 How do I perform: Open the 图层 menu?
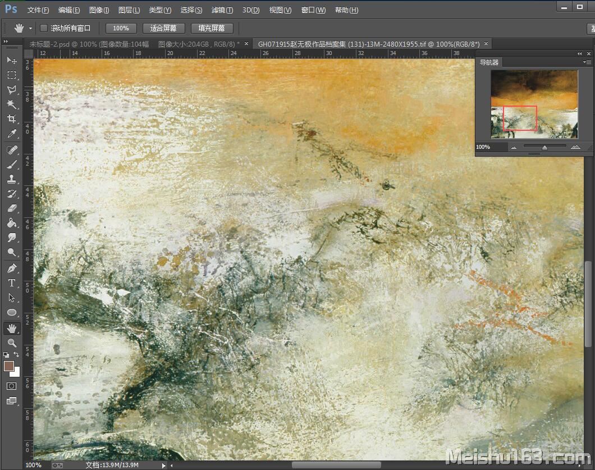129,10
